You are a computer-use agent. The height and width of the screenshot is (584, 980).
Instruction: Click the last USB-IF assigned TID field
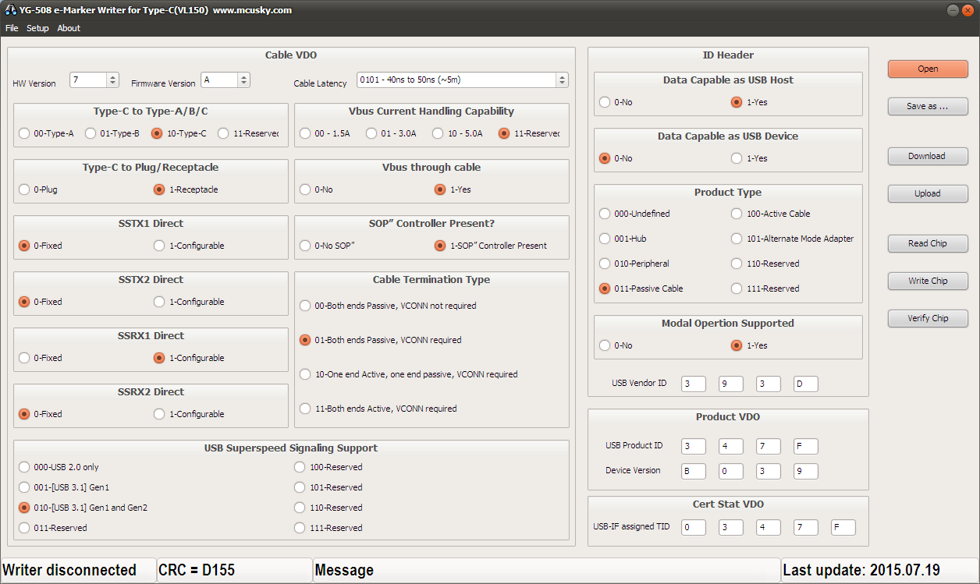(843, 528)
